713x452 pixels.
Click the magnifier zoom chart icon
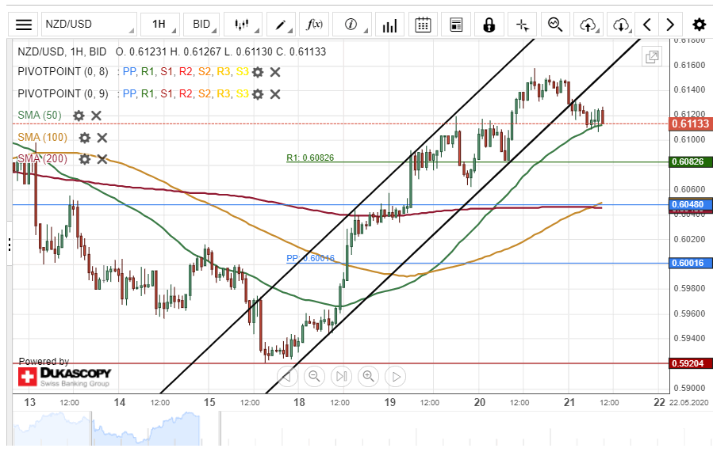click(x=554, y=24)
